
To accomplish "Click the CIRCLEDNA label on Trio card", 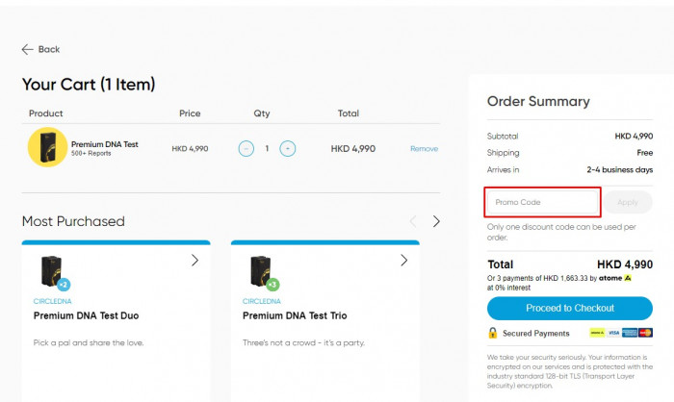I will pos(261,301).
